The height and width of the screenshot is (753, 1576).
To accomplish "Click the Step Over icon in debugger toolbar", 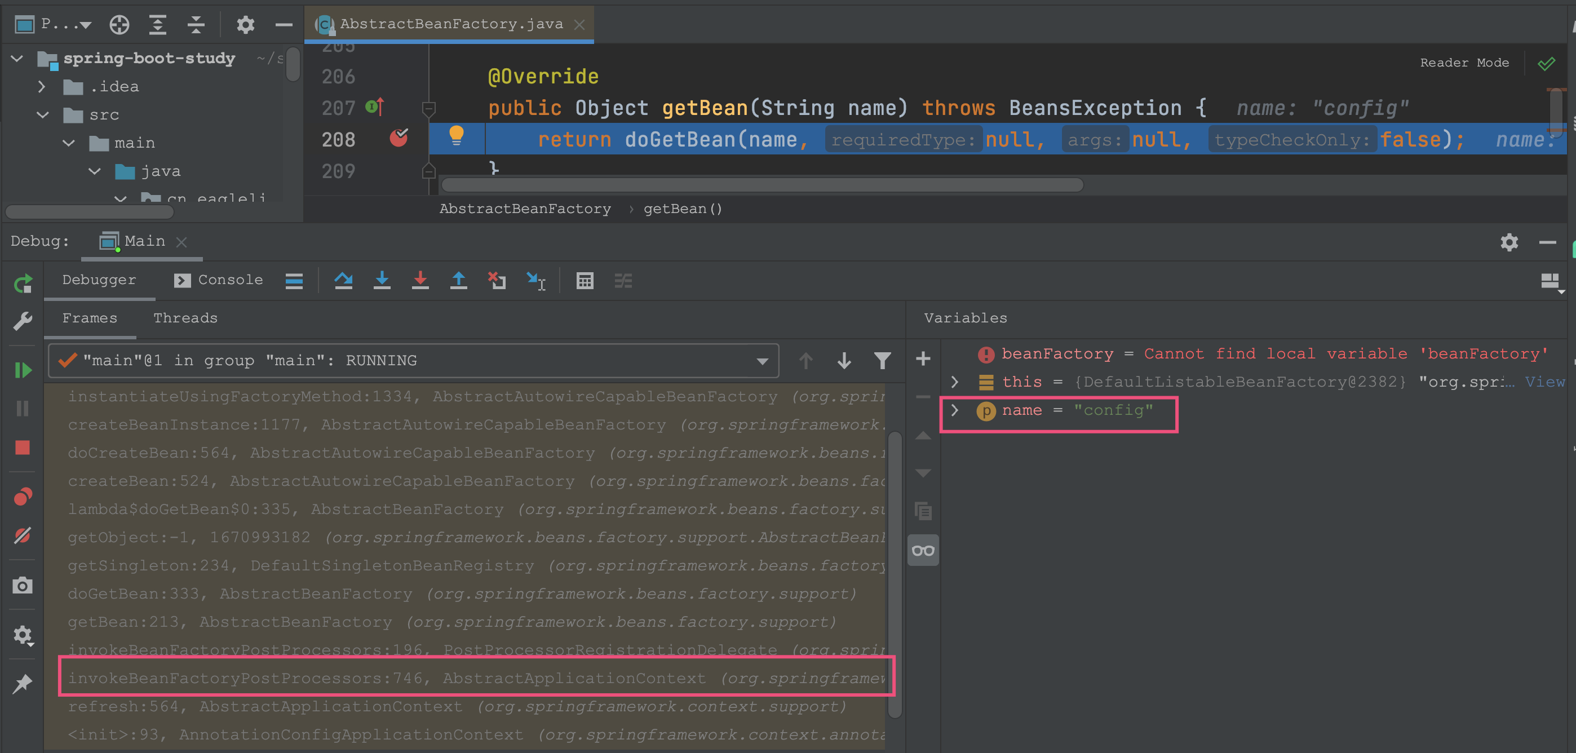I will click(x=345, y=280).
